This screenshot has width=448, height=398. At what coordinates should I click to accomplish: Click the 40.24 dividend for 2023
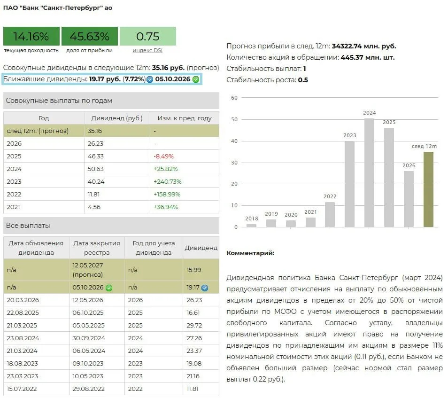tap(96, 181)
